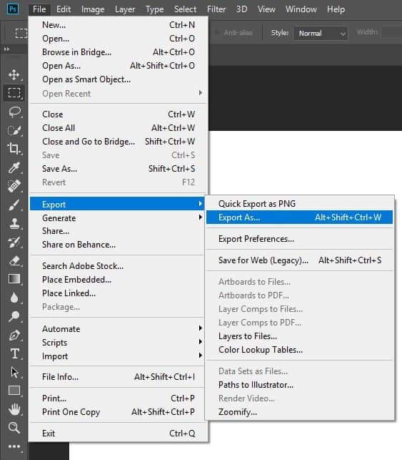Choose Paths to Illustrator...
This screenshot has width=402, height=460.
click(x=299, y=385)
